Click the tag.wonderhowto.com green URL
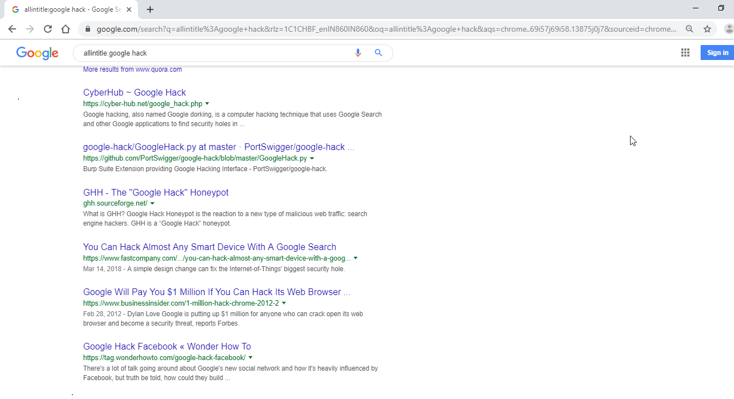734x399 pixels. coord(164,357)
